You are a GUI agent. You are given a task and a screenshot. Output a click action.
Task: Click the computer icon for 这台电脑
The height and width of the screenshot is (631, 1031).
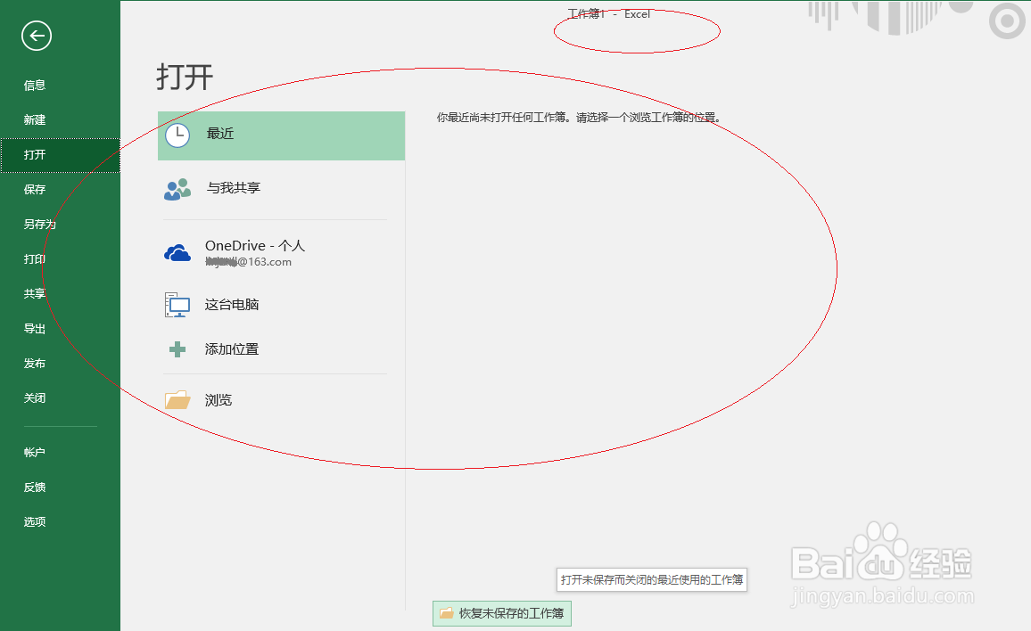177,305
